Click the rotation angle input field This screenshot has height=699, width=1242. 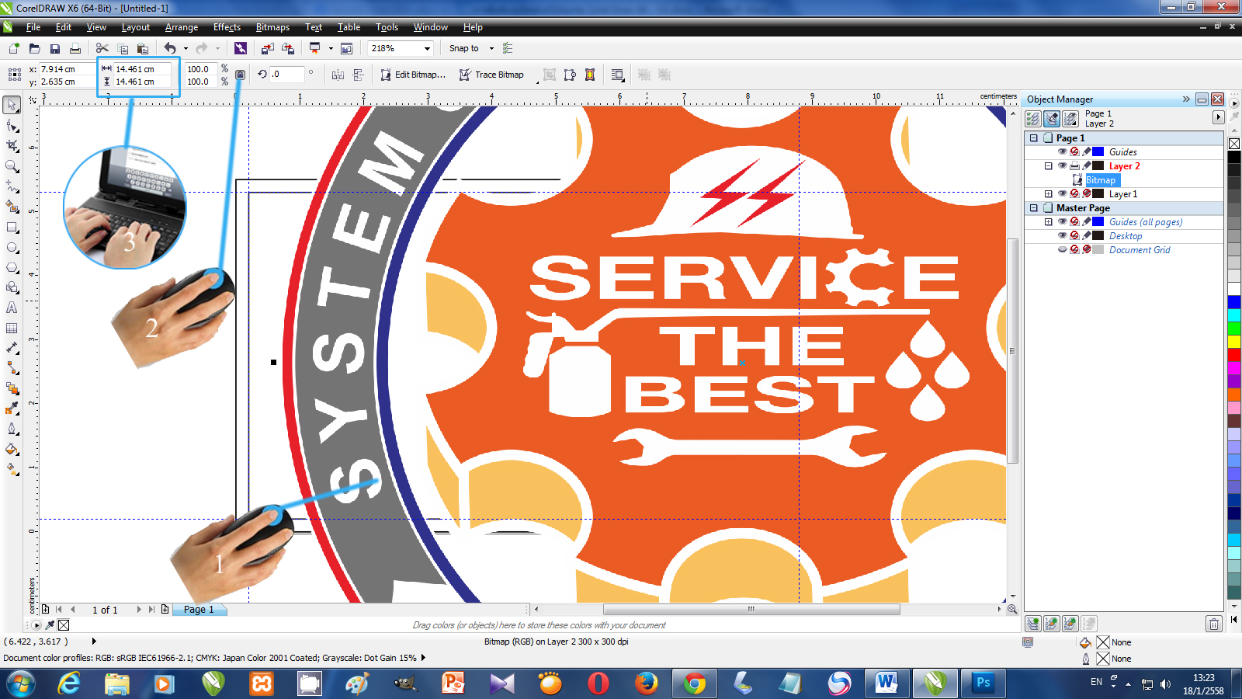pyautogui.click(x=286, y=75)
